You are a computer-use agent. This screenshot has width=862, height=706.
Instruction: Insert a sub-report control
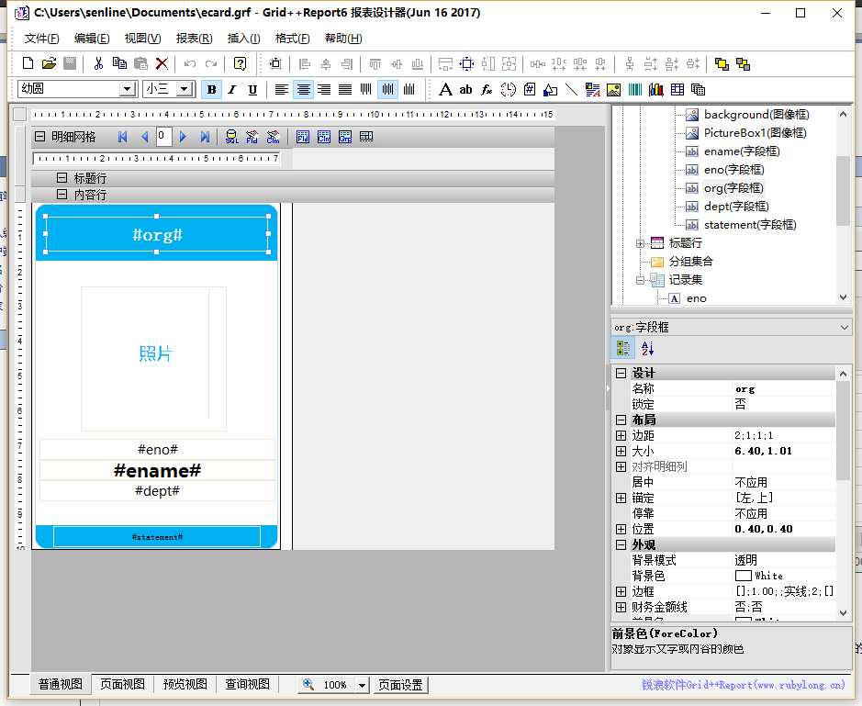699,90
